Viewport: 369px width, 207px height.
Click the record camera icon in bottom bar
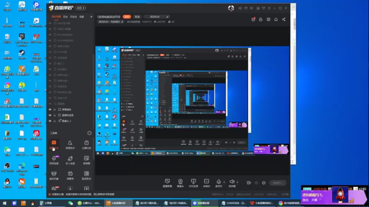[x=249, y=183]
